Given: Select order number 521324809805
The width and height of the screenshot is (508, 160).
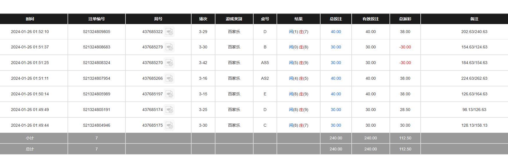Looking at the screenshot, I should pos(97,32).
